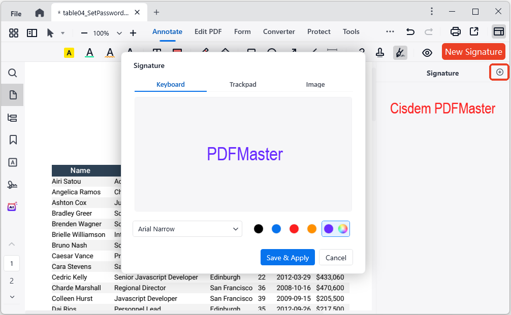Open the Arial Narrow font dropdown
This screenshot has width=511, height=315.
pos(187,229)
